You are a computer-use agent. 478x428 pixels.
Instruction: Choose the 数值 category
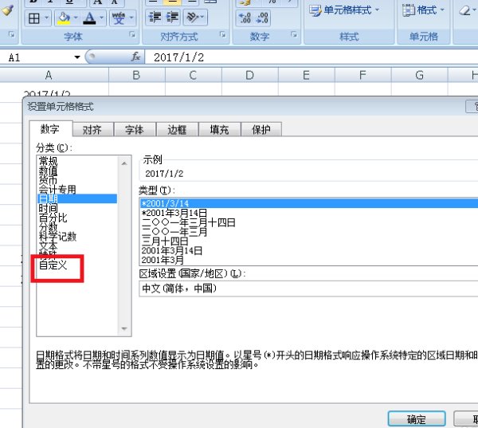[77, 171]
